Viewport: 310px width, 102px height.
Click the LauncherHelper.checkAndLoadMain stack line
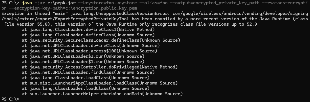(102, 94)
